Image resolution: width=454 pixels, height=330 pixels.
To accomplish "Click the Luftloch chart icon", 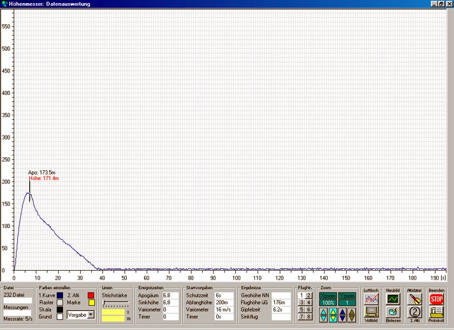I will pos(370,298).
